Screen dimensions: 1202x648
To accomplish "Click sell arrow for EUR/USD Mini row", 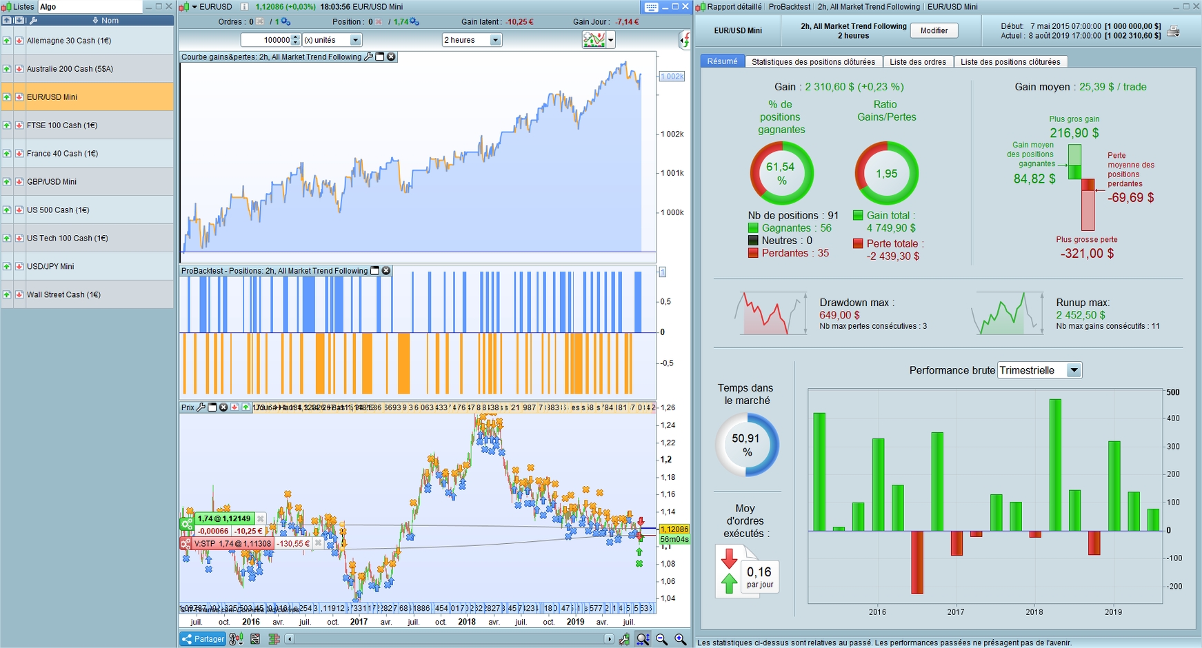I will tap(19, 97).
